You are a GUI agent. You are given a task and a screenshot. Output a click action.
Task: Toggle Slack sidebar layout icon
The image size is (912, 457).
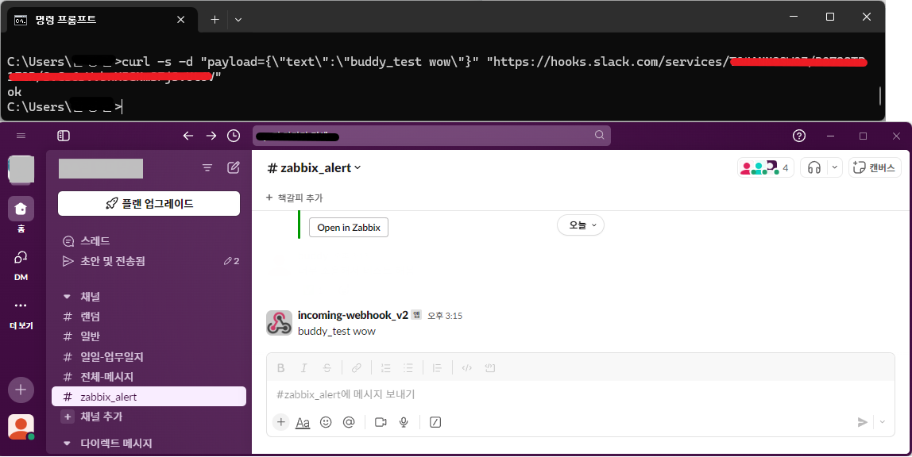click(x=64, y=136)
